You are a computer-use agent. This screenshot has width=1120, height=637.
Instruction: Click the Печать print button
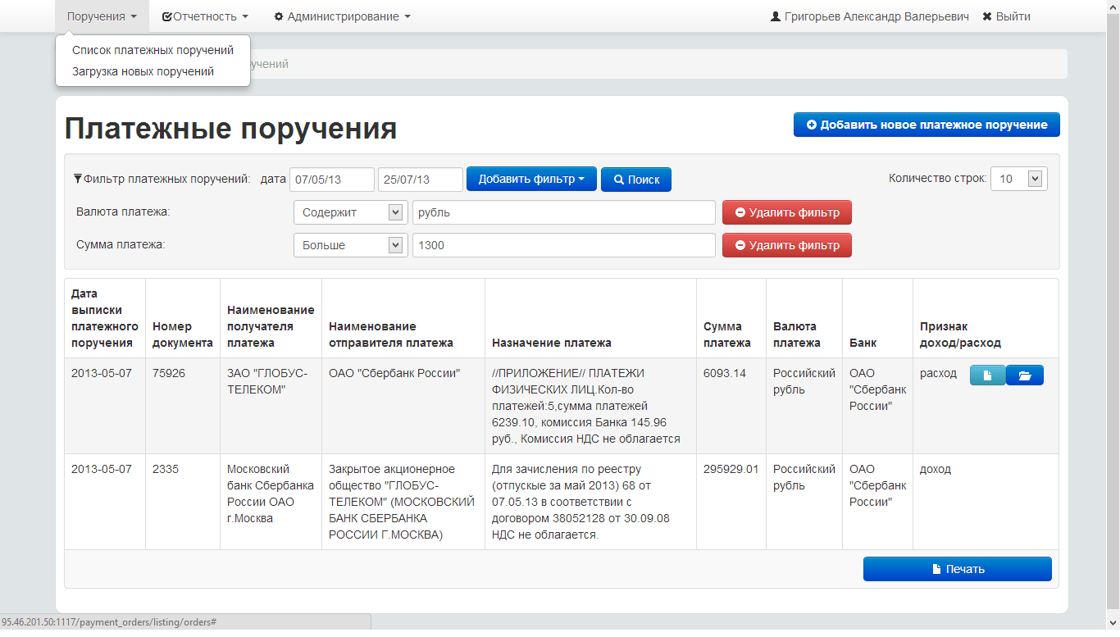pos(958,569)
